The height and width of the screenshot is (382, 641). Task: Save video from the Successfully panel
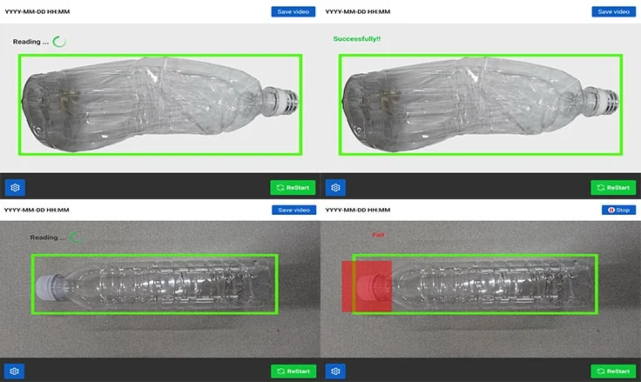point(613,11)
